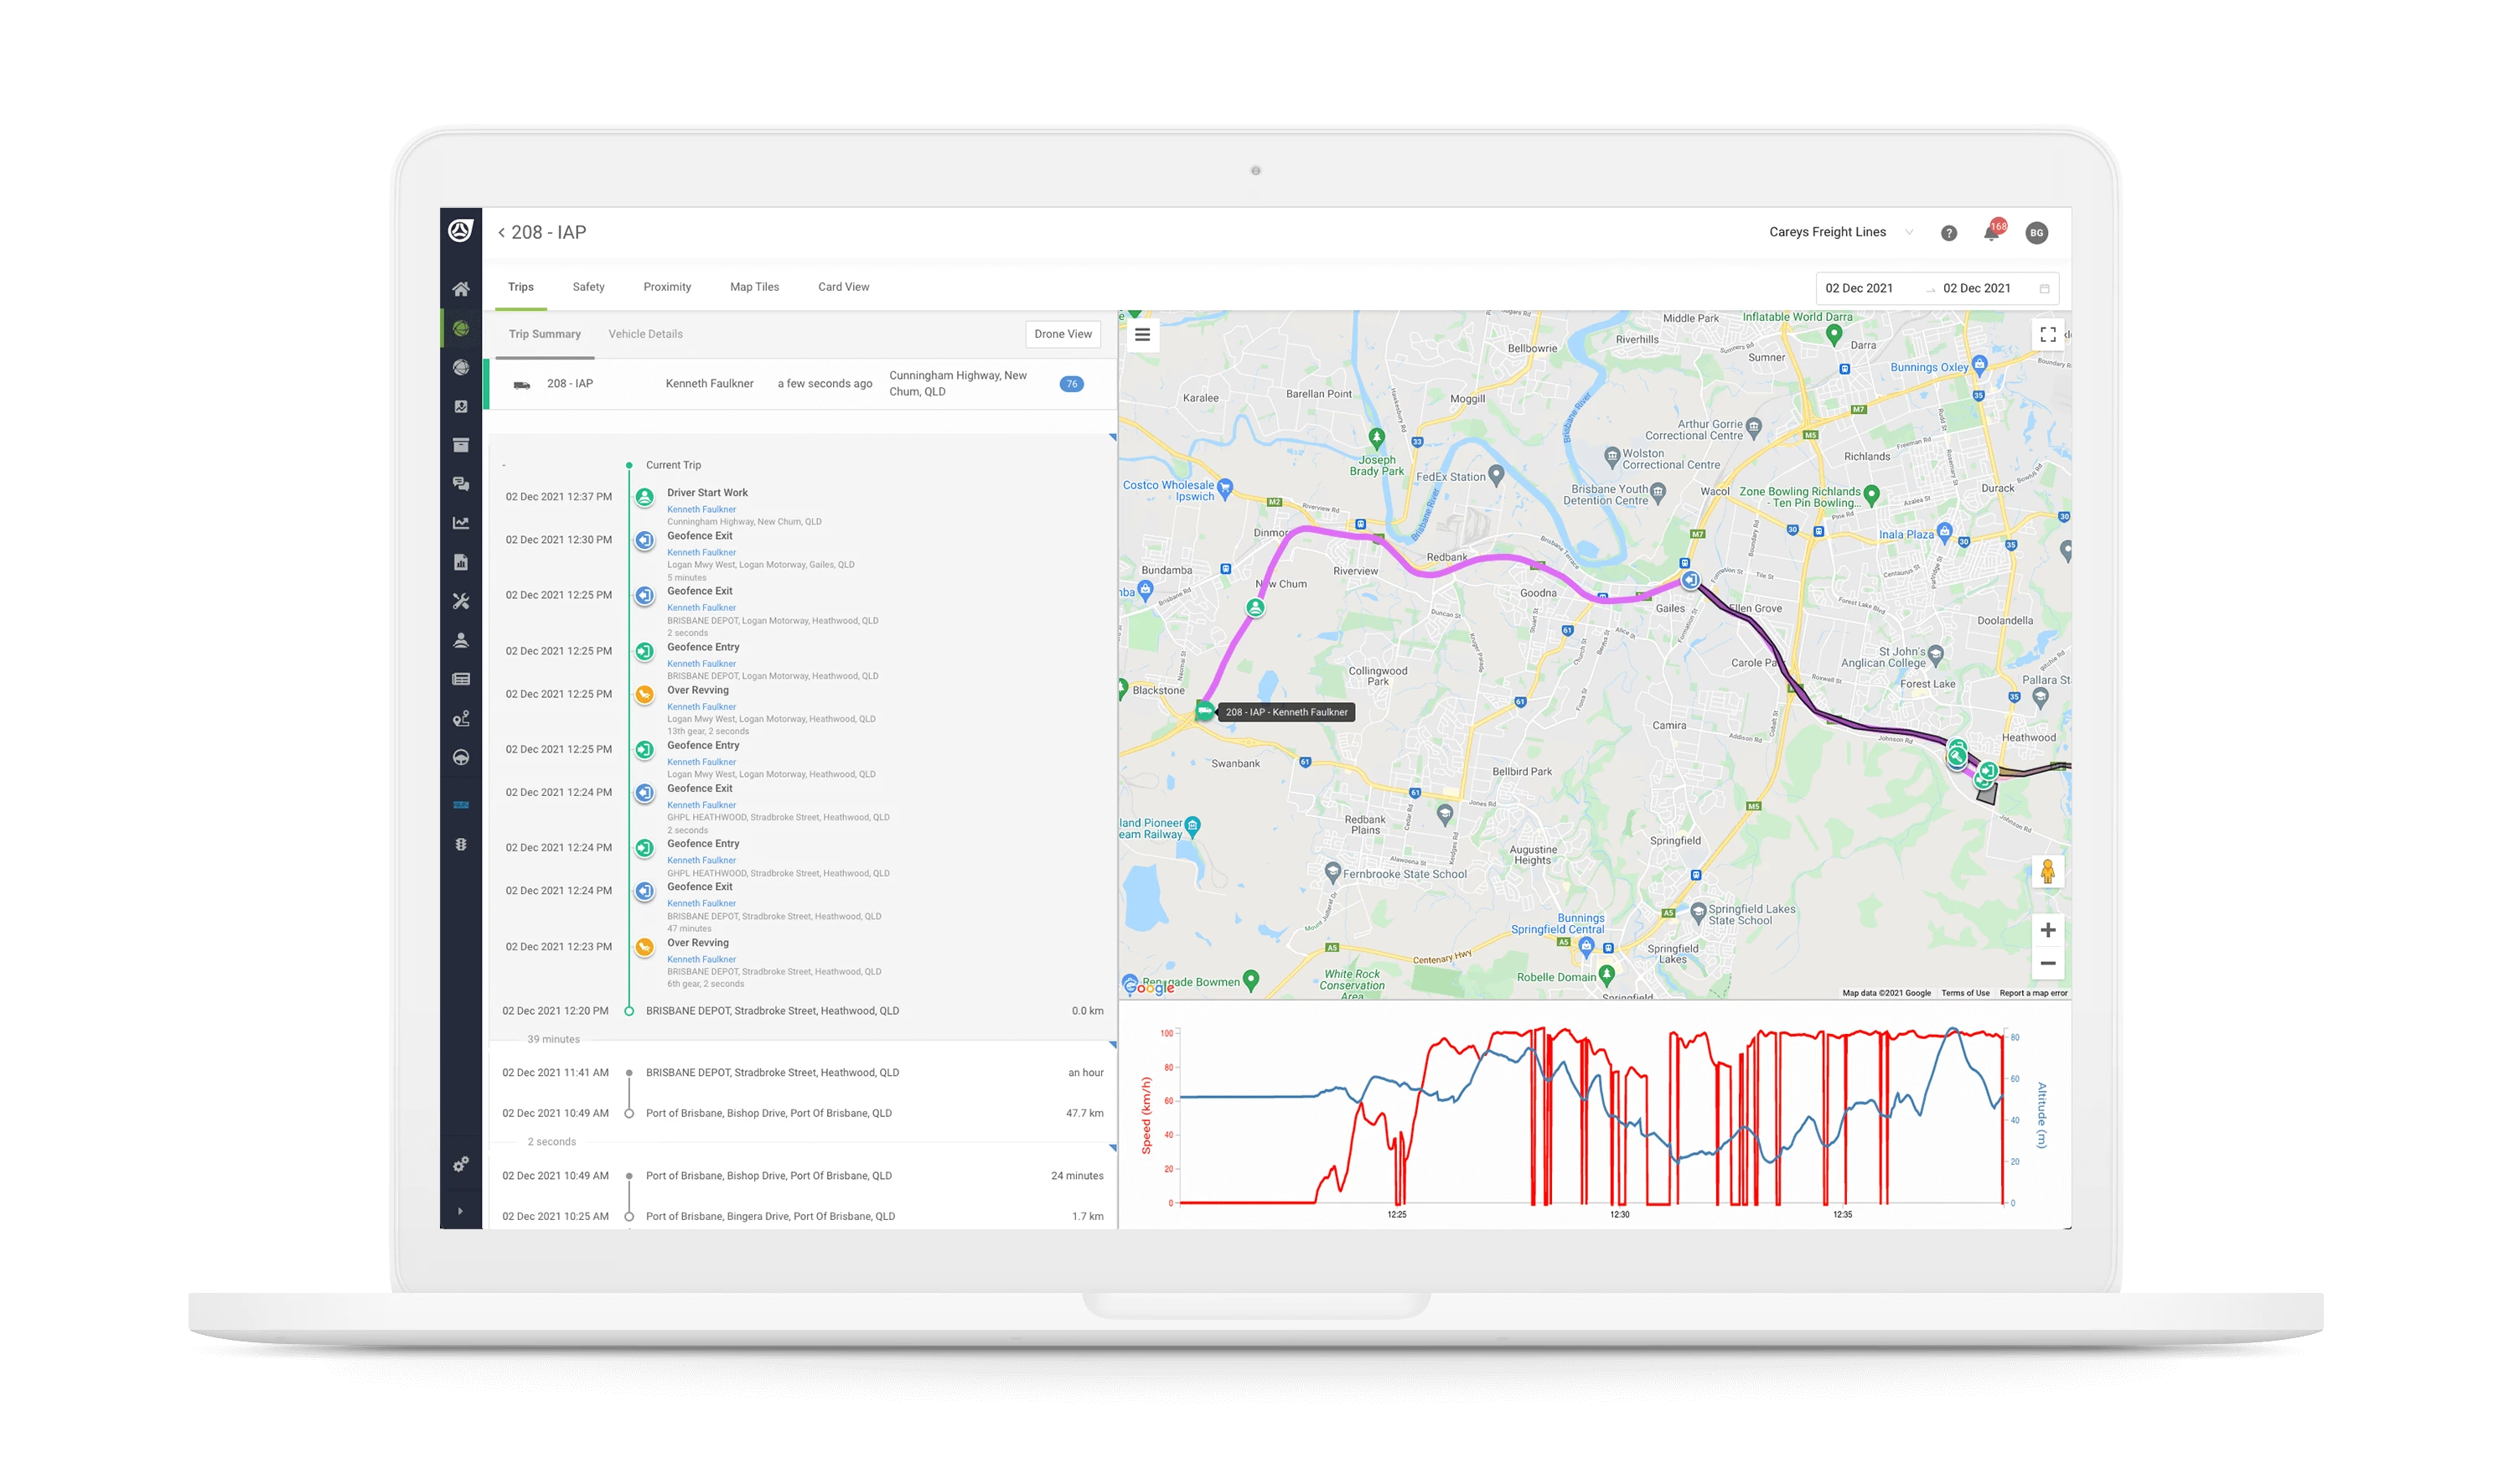Click the blue 76 badge on vehicle row
The width and height of the screenshot is (2514, 1484).
[1071, 384]
